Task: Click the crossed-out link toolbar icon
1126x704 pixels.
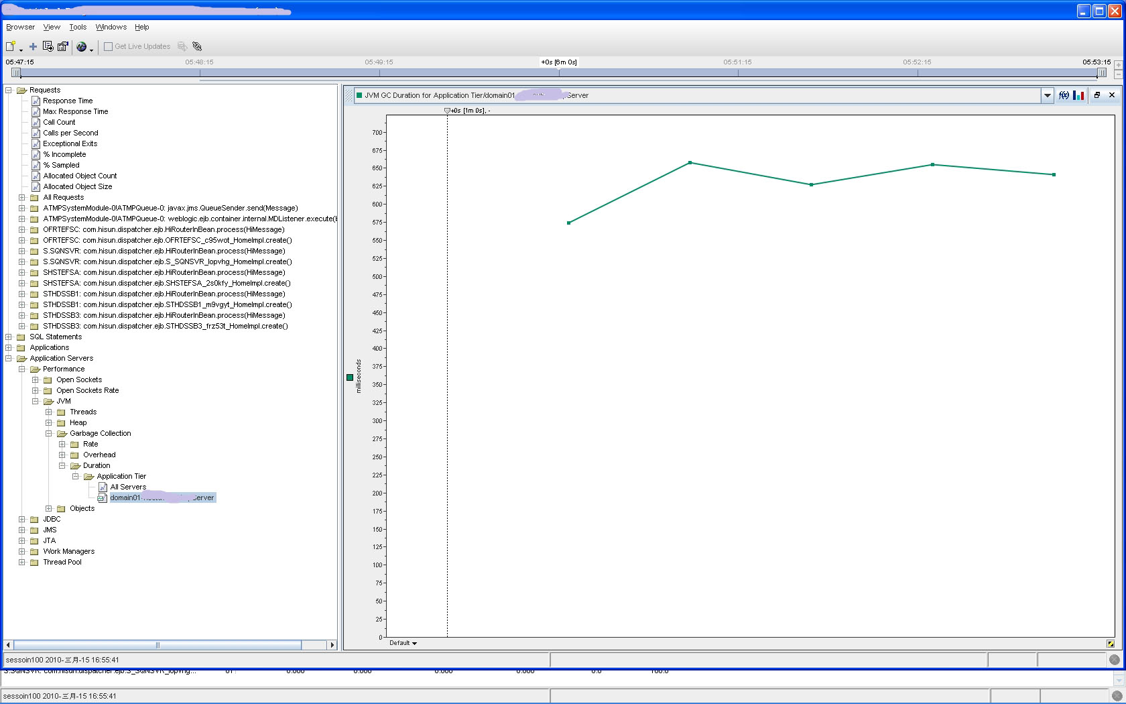Action: 197,46
